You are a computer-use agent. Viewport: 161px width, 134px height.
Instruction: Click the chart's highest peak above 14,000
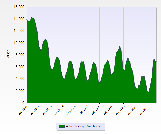click(32, 17)
